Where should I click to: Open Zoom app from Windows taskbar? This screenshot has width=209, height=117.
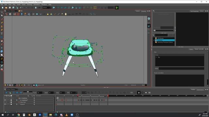click(72, 115)
